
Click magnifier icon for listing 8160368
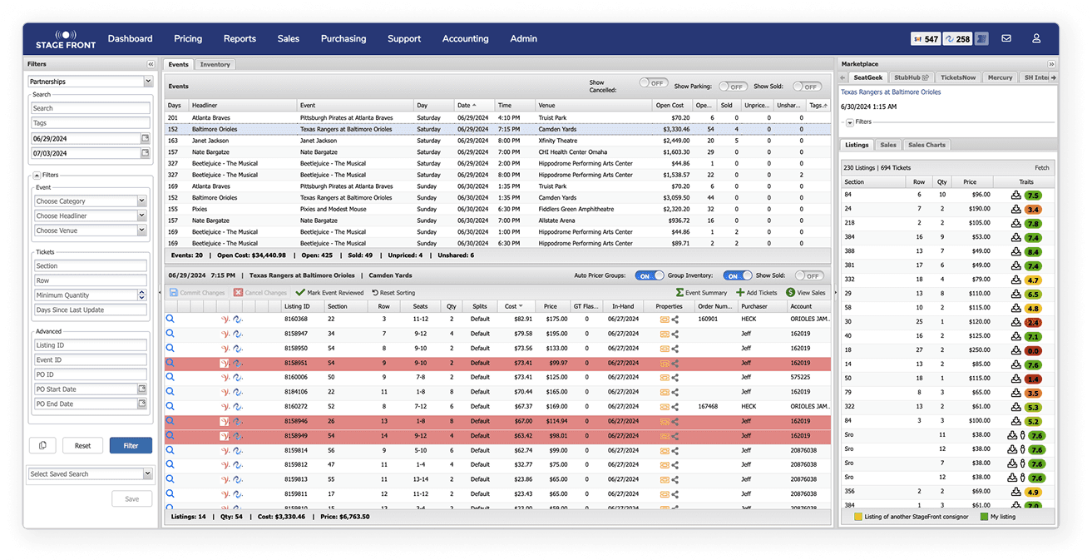(x=170, y=319)
